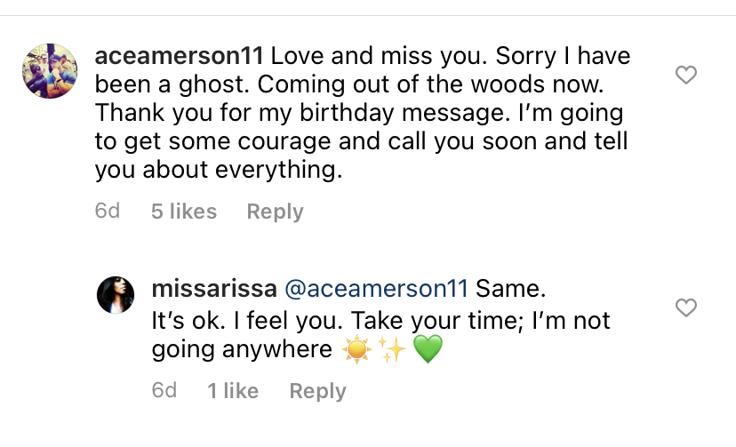Click the text 'Coming out of the woods now'
736x447 pixels.
tap(430, 84)
